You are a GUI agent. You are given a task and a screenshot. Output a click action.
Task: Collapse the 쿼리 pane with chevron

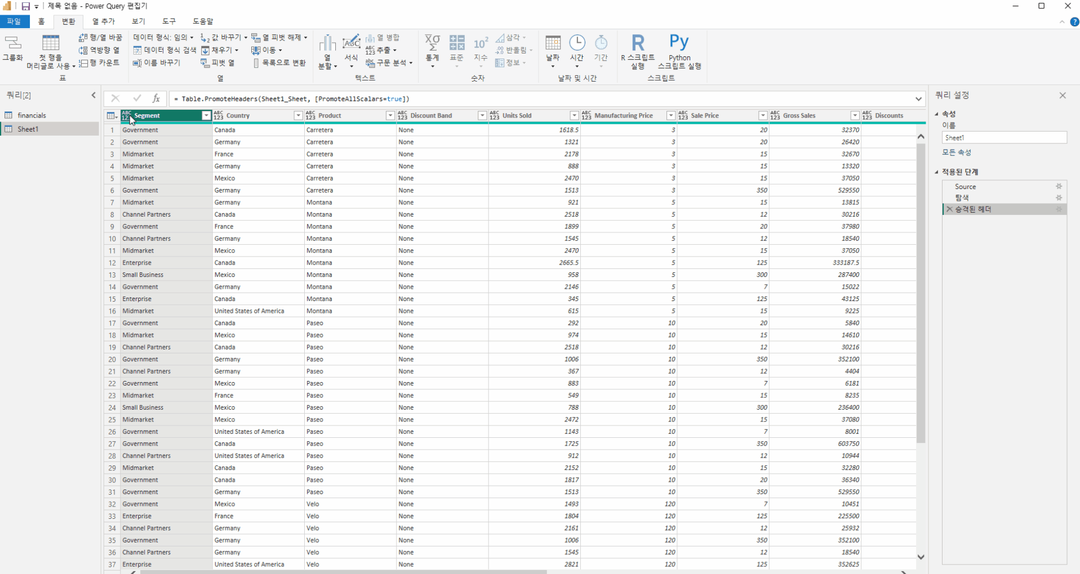[94, 96]
